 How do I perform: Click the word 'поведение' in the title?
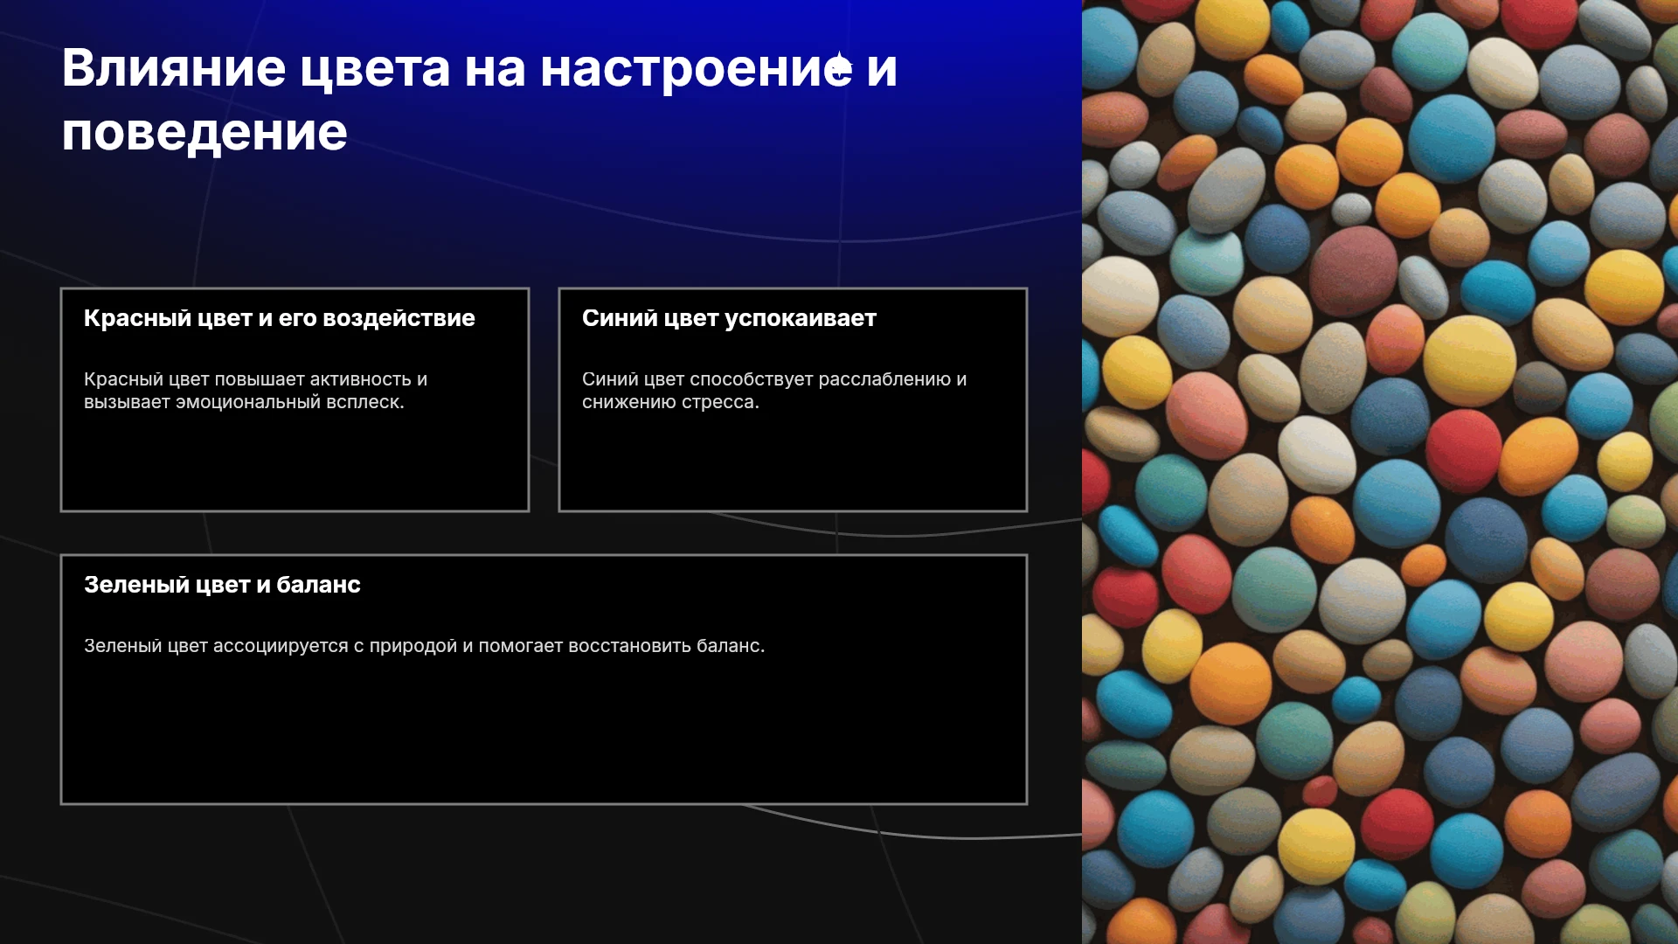(x=205, y=133)
